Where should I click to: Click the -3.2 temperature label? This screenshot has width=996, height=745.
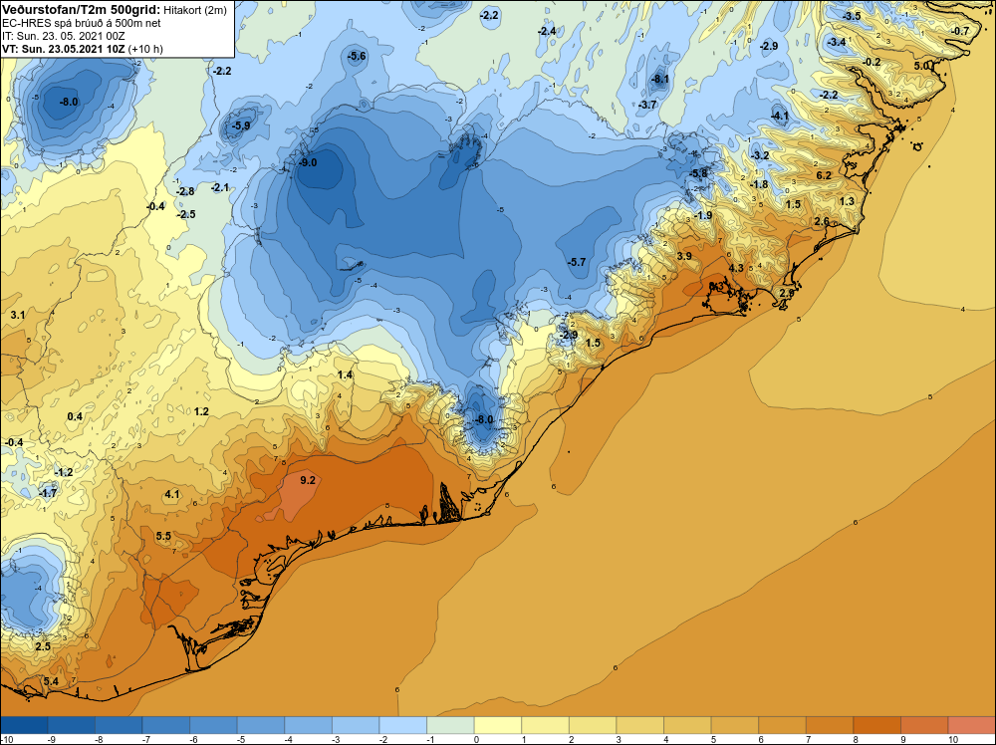click(x=760, y=155)
